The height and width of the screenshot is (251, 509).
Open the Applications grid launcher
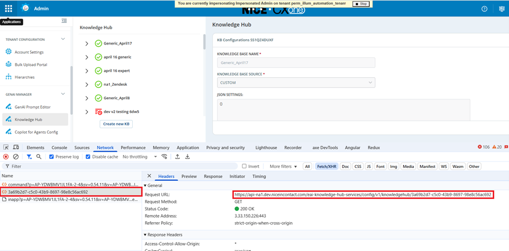point(8,9)
